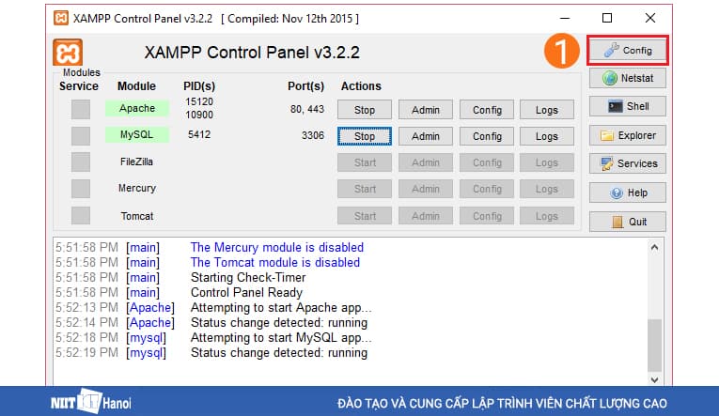Select log line 'Control Panel Ready'
Image resolution: width=719 pixels, height=416 pixels.
[x=246, y=292]
